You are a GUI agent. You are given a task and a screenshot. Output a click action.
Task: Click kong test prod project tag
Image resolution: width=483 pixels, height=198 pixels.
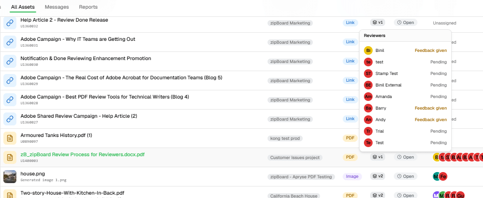(285, 138)
